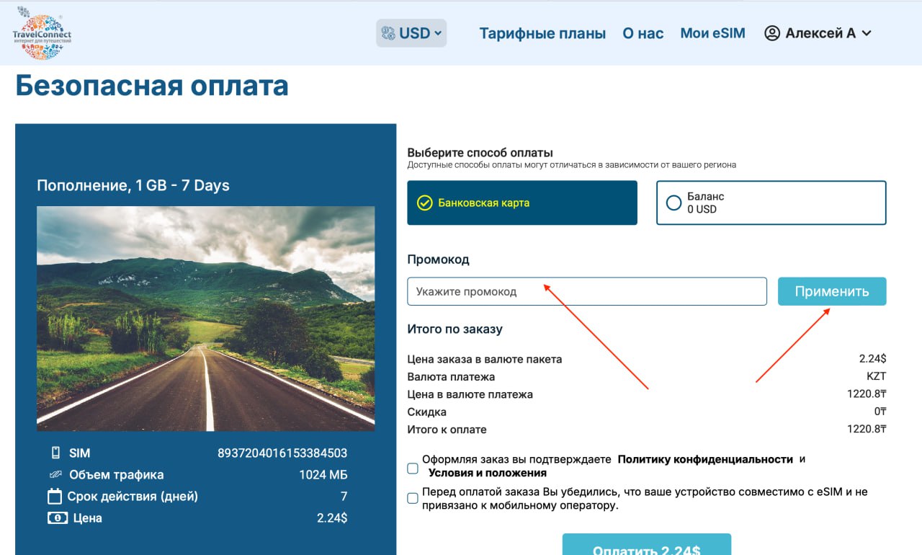The height and width of the screenshot is (555, 922).
Task: Select the Баланс 0 USD payment option
Action: pos(771,203)
